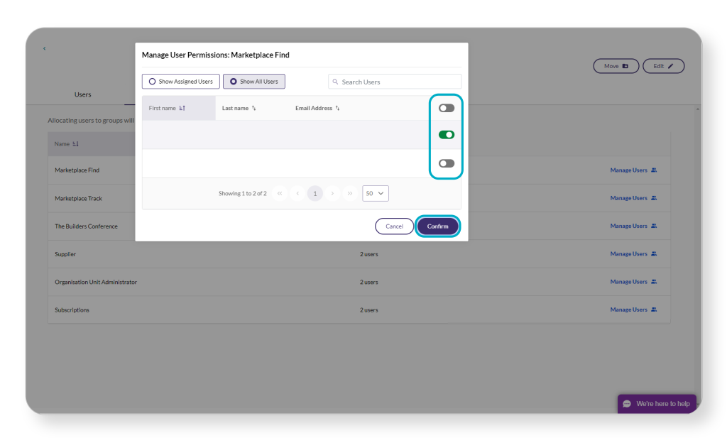This screenshot has height=438, width=727.
Task: Jump to last page with double chevron
Action: pyautogui.click(x=350, y=192)
